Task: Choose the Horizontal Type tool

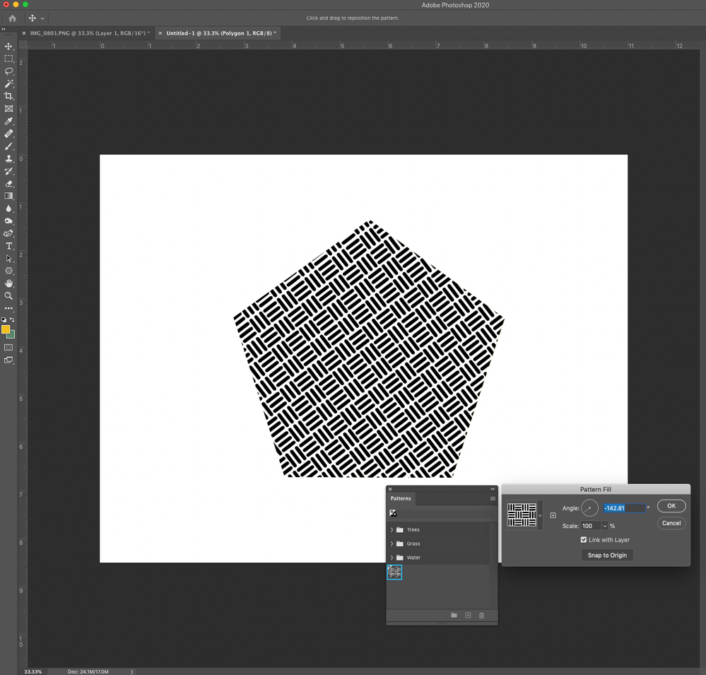Action: [8, 246]
